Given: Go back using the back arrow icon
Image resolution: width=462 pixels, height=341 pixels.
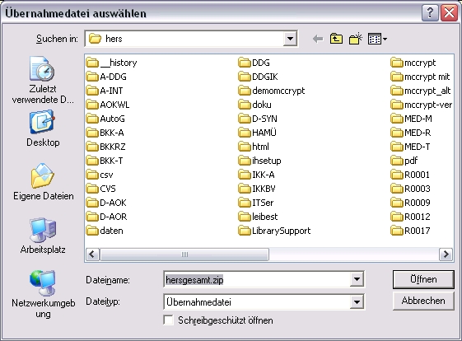Looking at the screenshot, I should (318, 39).
